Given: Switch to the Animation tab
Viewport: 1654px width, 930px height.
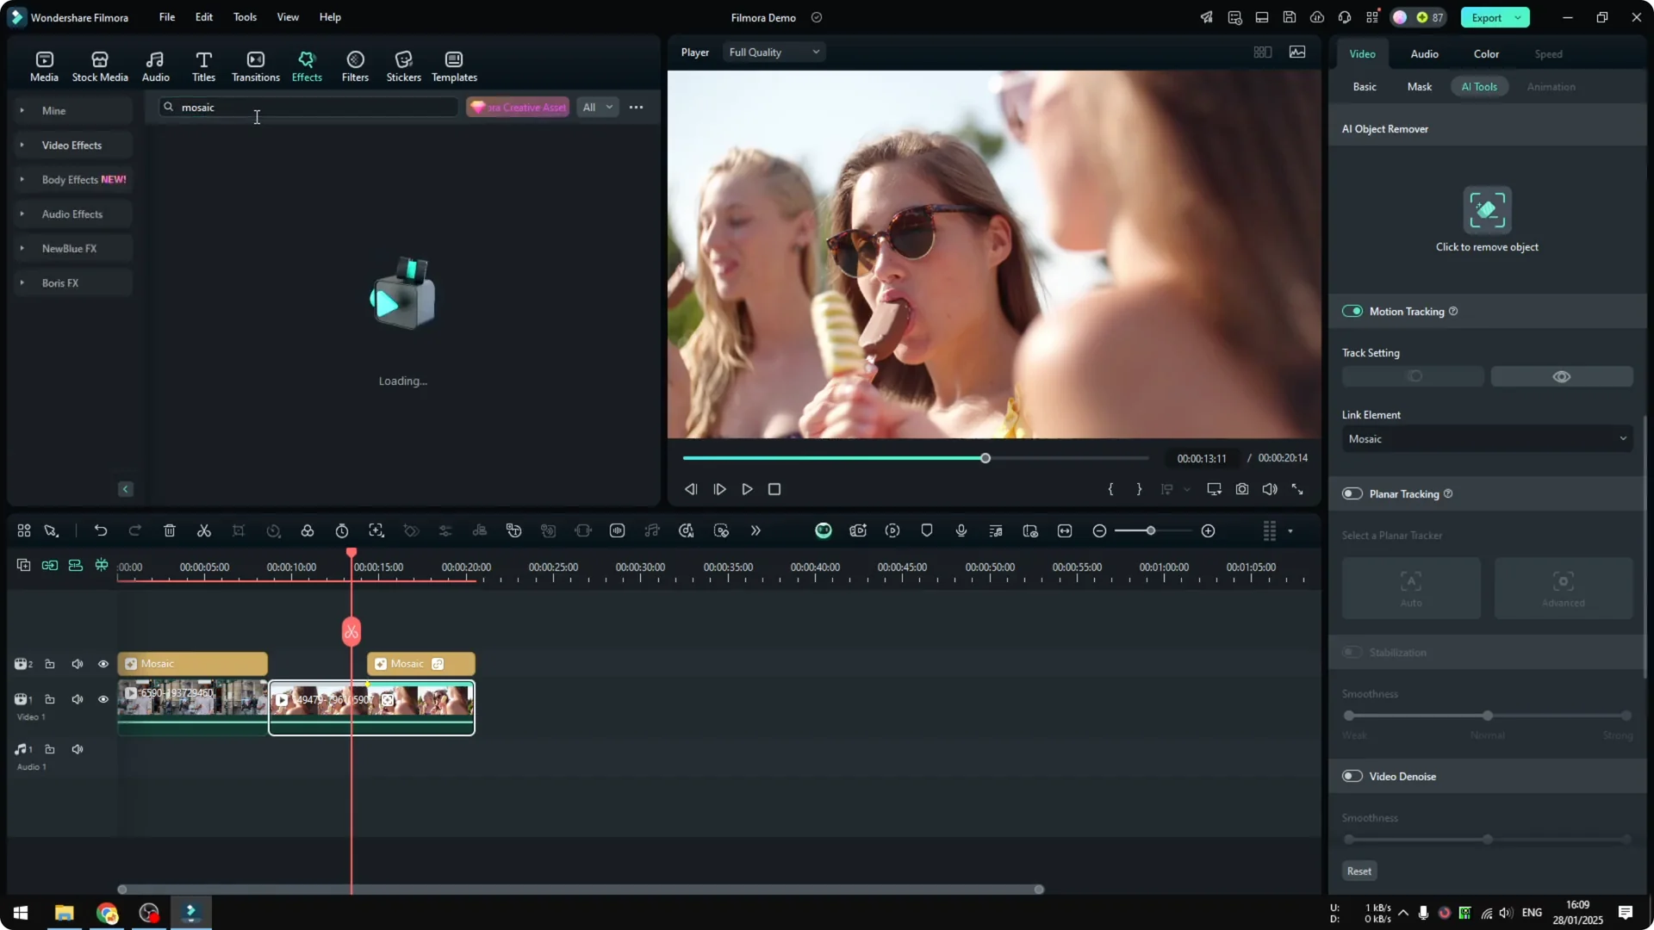Looking at the screenshot, I should click(1551, 86).
